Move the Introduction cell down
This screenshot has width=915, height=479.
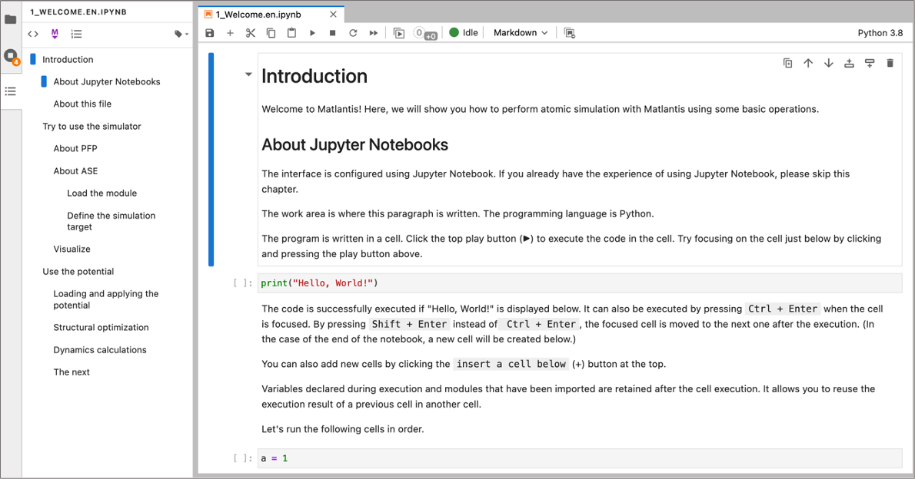coord(828,63)
